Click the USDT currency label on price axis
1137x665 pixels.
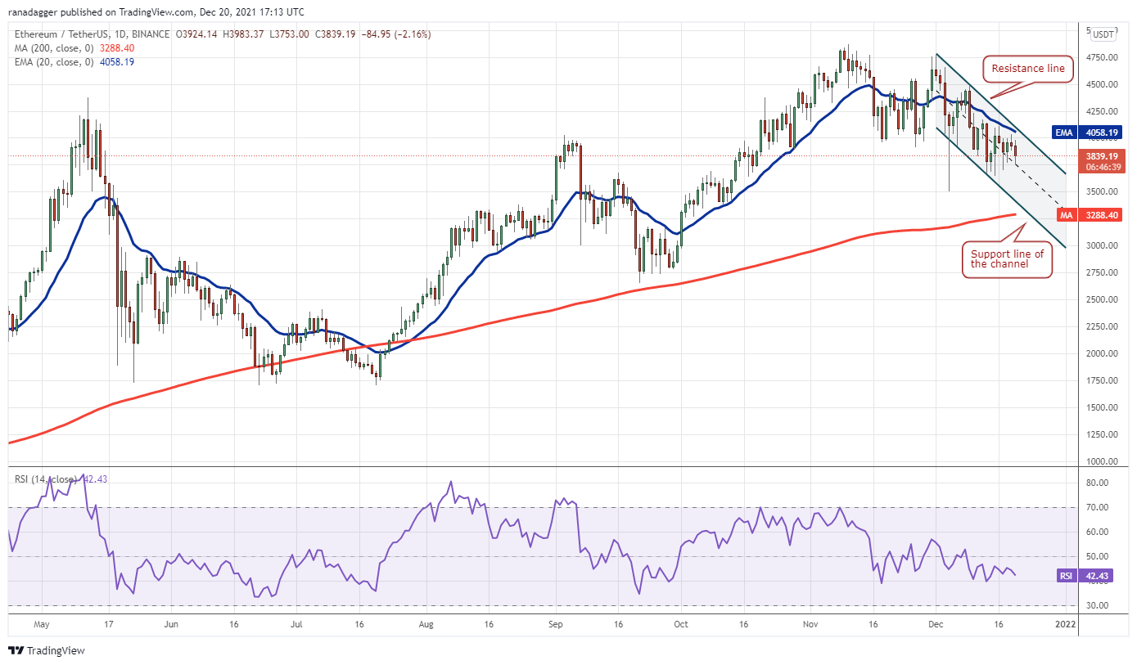(1103, 34)
